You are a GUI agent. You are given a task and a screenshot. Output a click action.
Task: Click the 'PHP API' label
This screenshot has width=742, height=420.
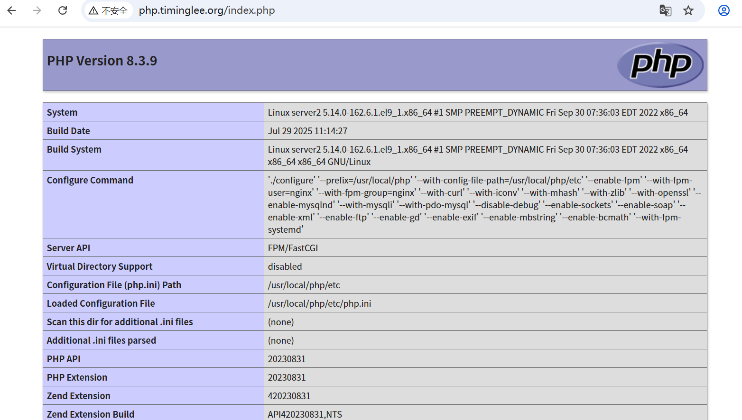point(64,359)
